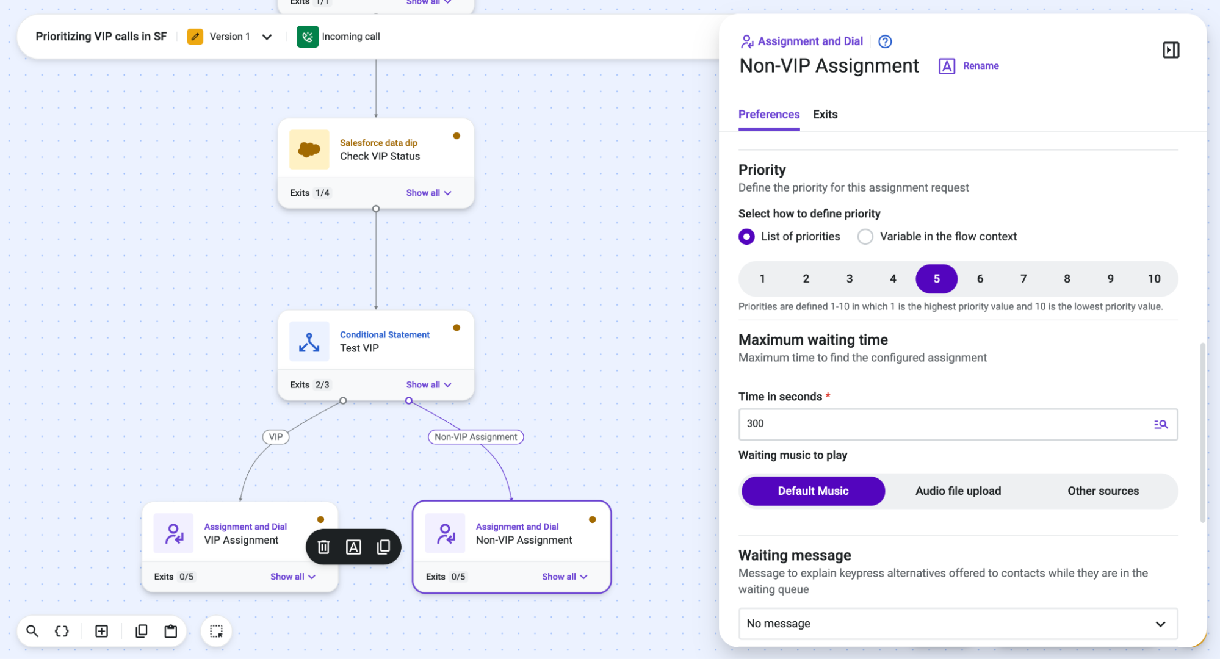The image size is (1220, 659).
Task: Click the variable lookup icon in time field
Action: (x=1160, y=424)
